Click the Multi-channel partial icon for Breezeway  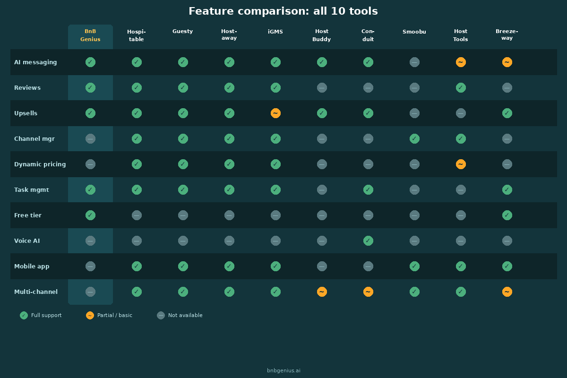(507, 292)
